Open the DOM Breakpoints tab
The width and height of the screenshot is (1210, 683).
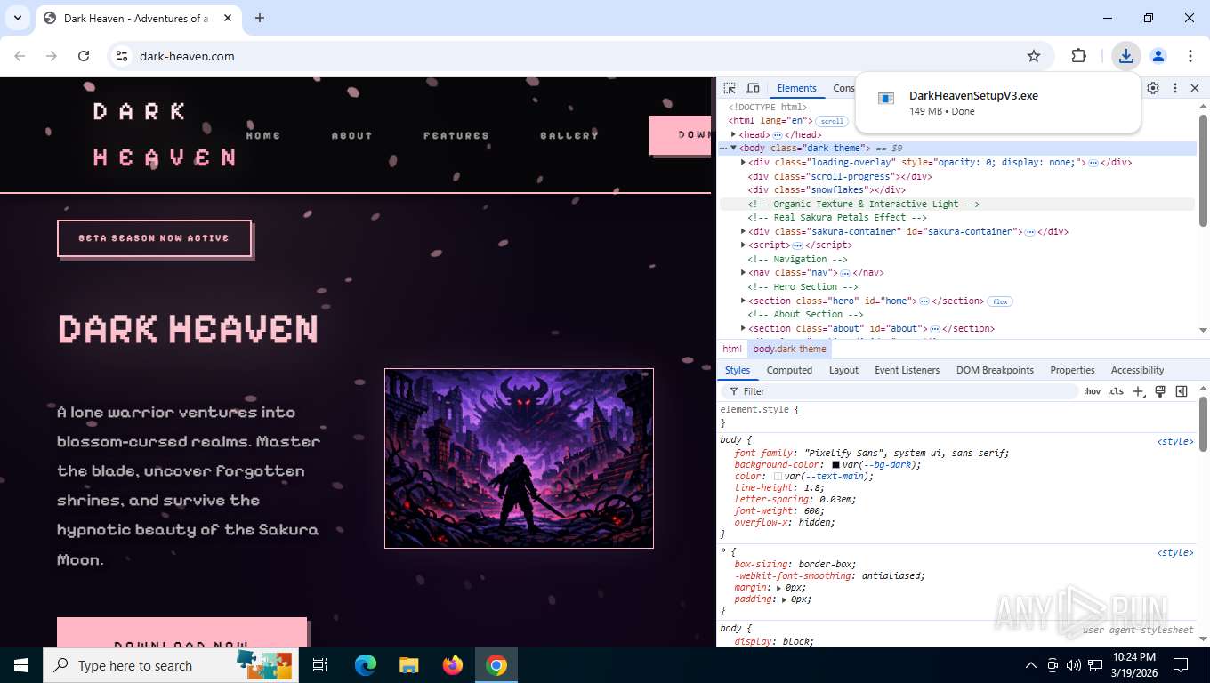click(x=995, y=370)
